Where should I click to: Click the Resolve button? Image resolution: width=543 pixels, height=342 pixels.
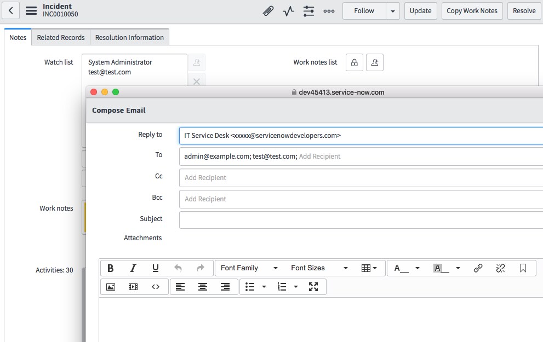[x=524, y=11]
